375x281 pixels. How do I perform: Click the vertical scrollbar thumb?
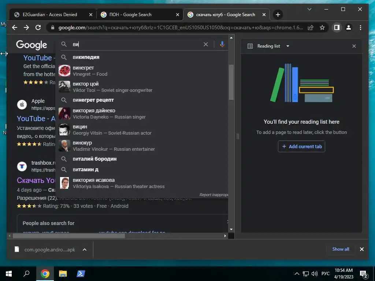(231, 82)
